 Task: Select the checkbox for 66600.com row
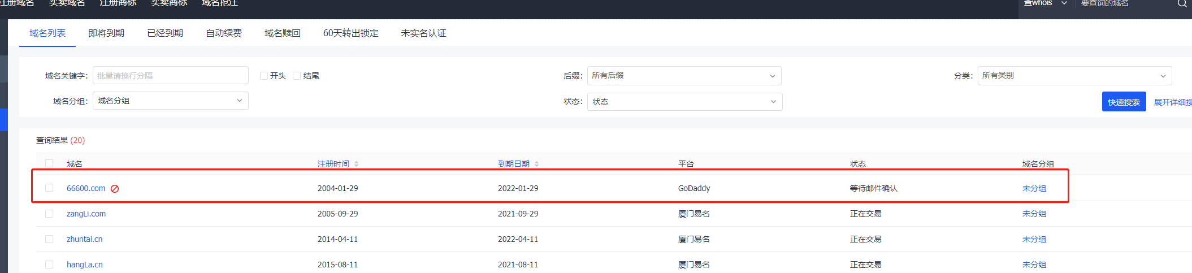click(x=49, y=188)
